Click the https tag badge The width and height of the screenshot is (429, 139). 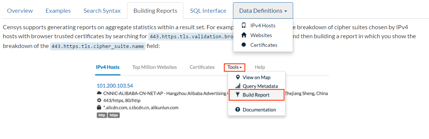click(x=114, y=115)
